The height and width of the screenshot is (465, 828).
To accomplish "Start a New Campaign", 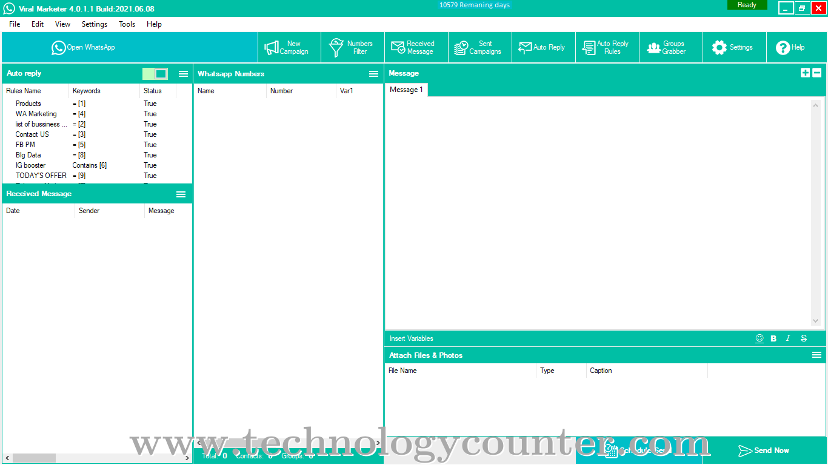I will 289,47.
